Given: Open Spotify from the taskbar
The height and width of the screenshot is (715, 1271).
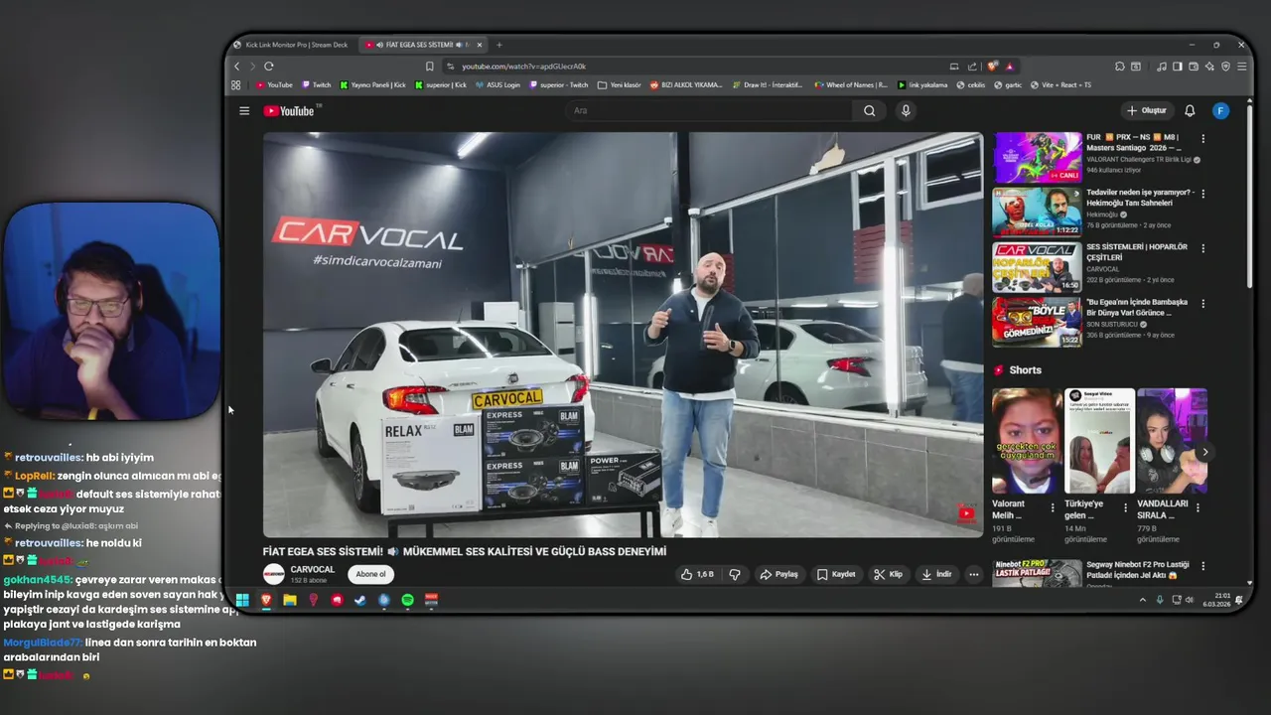Looking at the screenshot, I should [407, 600].
